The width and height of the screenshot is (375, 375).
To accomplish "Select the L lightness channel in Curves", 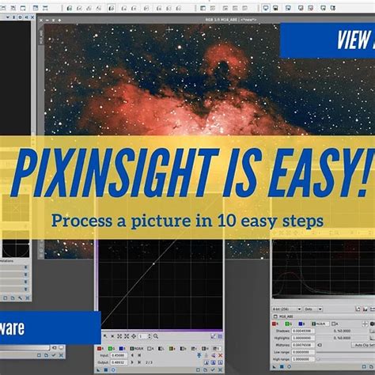I will [x=161, y=348].
